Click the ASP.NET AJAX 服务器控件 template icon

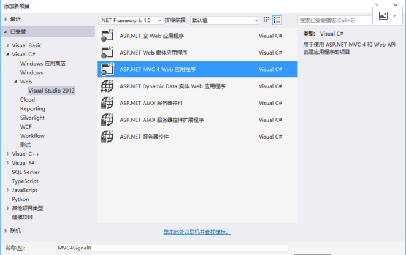coord(107,103)
